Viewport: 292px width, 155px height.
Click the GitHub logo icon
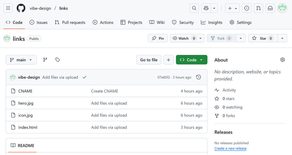tap(21, 8)
